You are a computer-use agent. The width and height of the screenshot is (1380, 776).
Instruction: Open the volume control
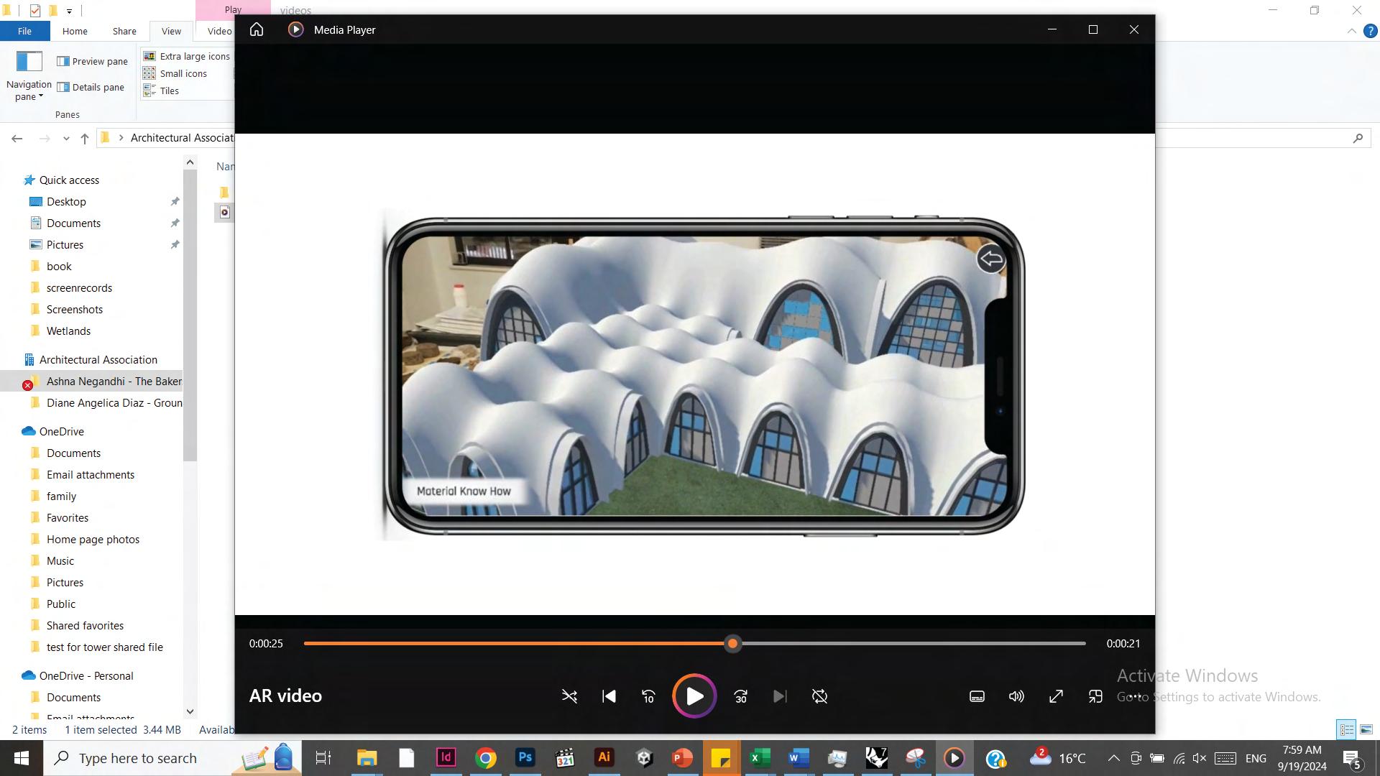1016,696
